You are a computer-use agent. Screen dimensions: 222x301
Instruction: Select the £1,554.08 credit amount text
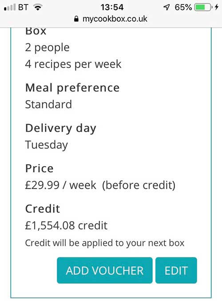pyautogui.click(x=66, y=225)
